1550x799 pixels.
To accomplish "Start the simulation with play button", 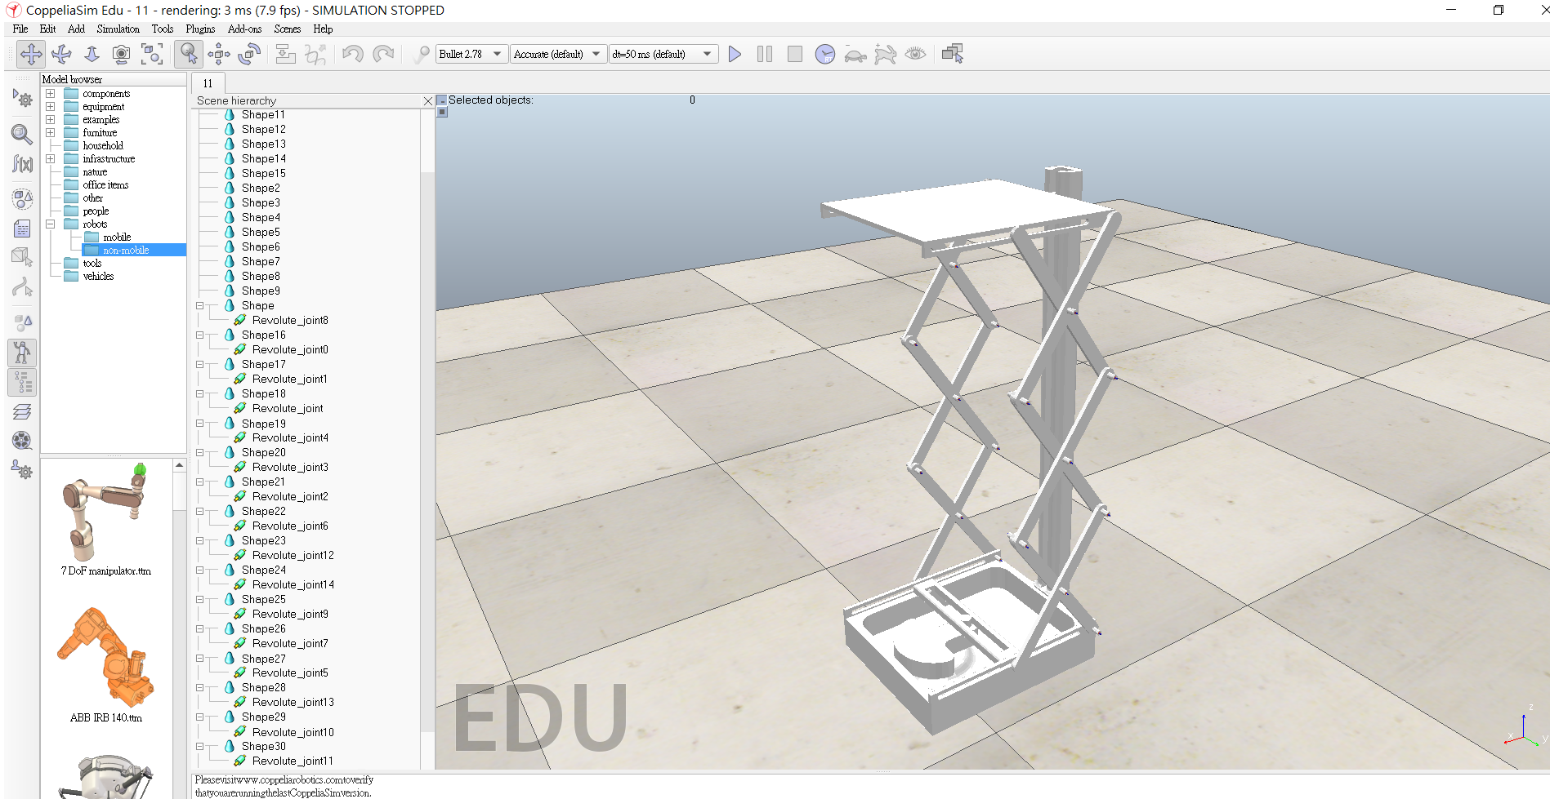I will [735, 54].
